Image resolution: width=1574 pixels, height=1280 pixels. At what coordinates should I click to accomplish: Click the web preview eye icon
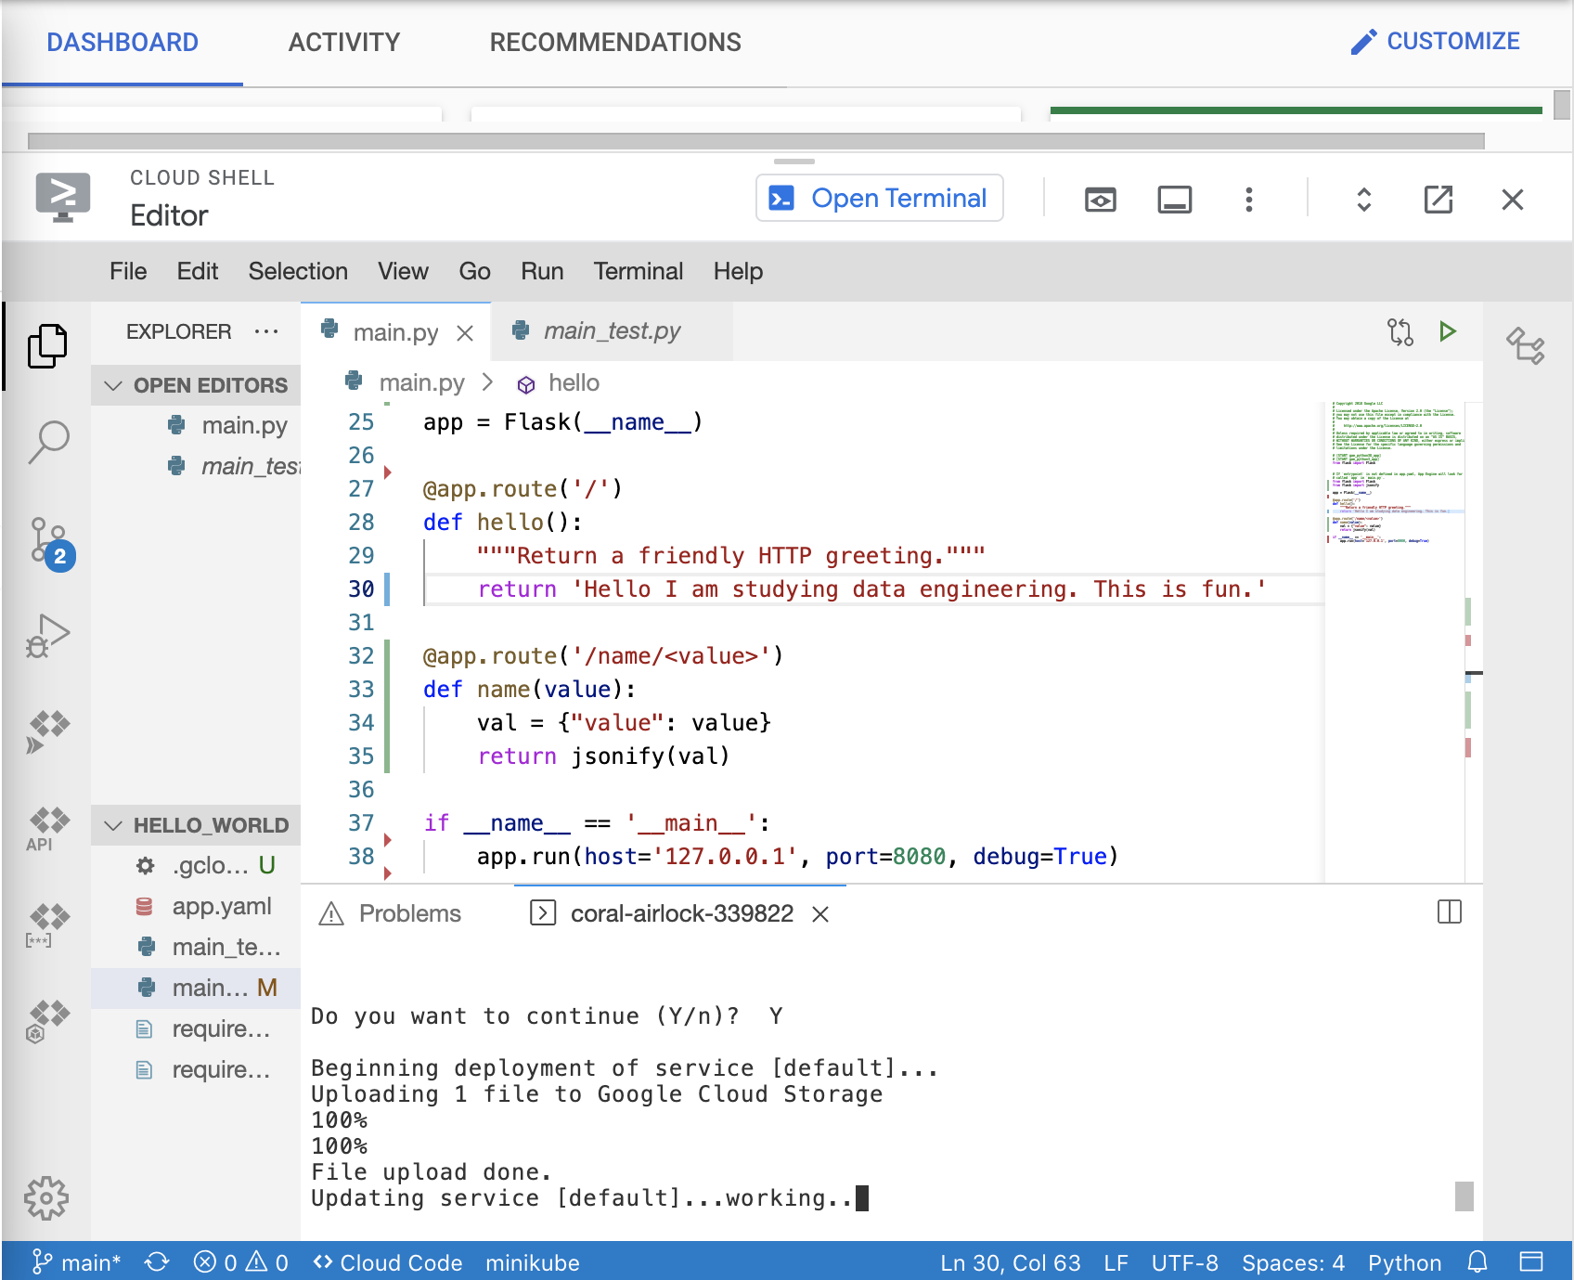tap(1101, 200)
